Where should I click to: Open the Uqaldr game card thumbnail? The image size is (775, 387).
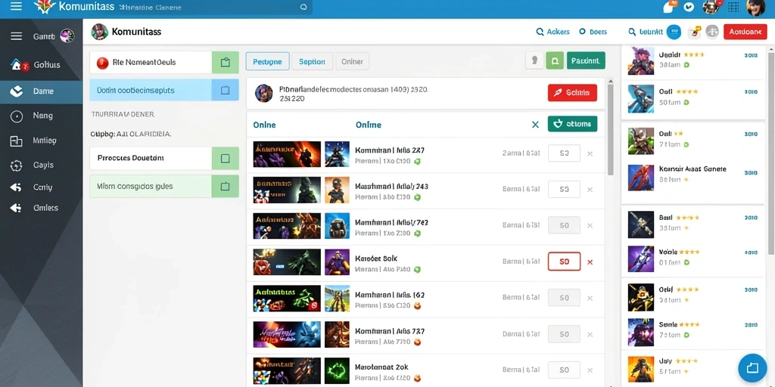coord(640,61)
